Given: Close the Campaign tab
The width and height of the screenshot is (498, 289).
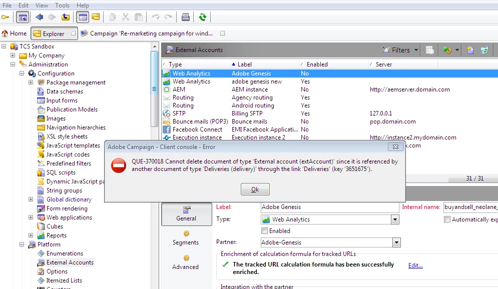Looking at the screenshot, I should coord(222,33).
